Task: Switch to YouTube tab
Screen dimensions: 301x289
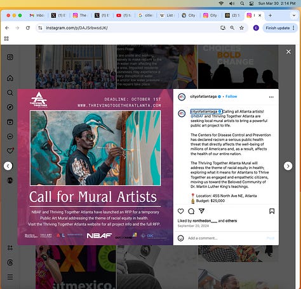Action: [124, 15]
